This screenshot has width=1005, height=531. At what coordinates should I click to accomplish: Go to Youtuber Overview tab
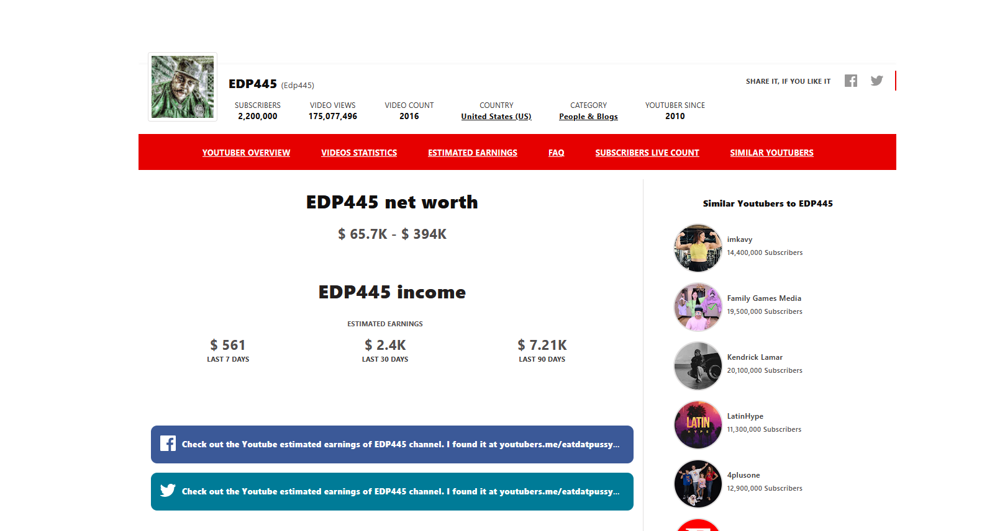pos(246,153)
